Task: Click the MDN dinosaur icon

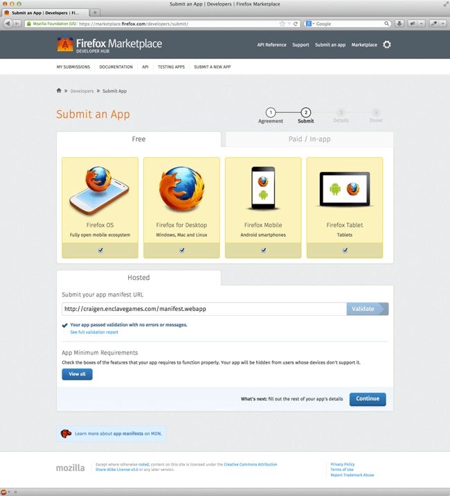Action: coord(66,434)
